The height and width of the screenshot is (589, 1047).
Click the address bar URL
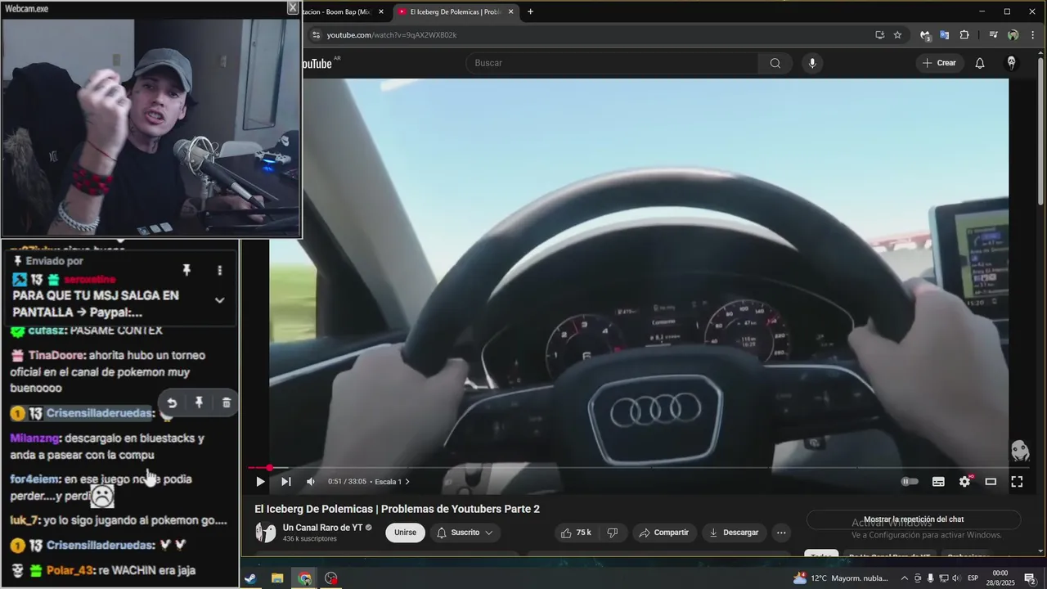[x=392, y=35]
